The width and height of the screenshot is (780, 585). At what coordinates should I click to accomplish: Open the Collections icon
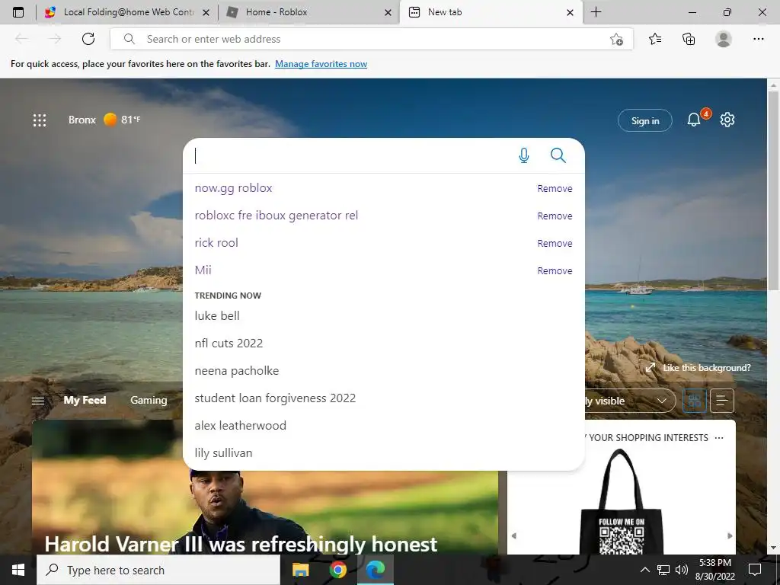689,39
